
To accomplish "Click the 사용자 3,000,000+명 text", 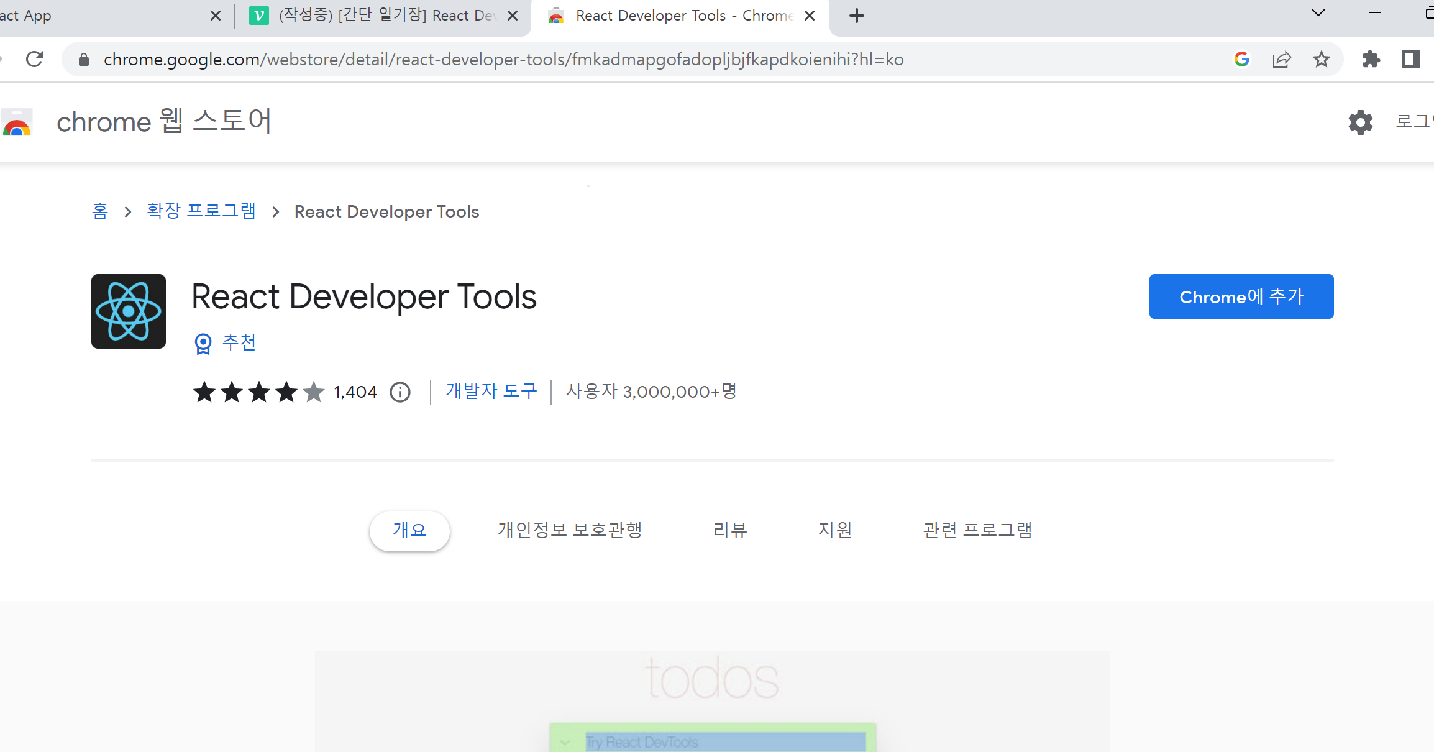I will coord(651,392).
